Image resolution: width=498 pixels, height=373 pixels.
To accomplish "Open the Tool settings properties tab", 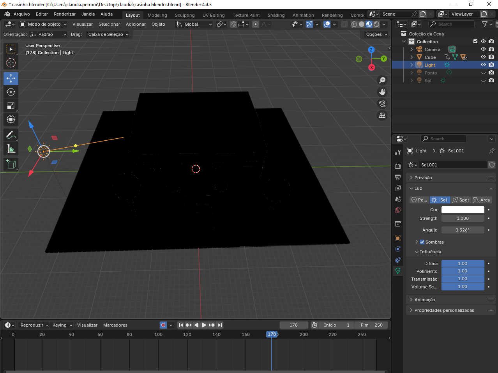I will [398, 152].
